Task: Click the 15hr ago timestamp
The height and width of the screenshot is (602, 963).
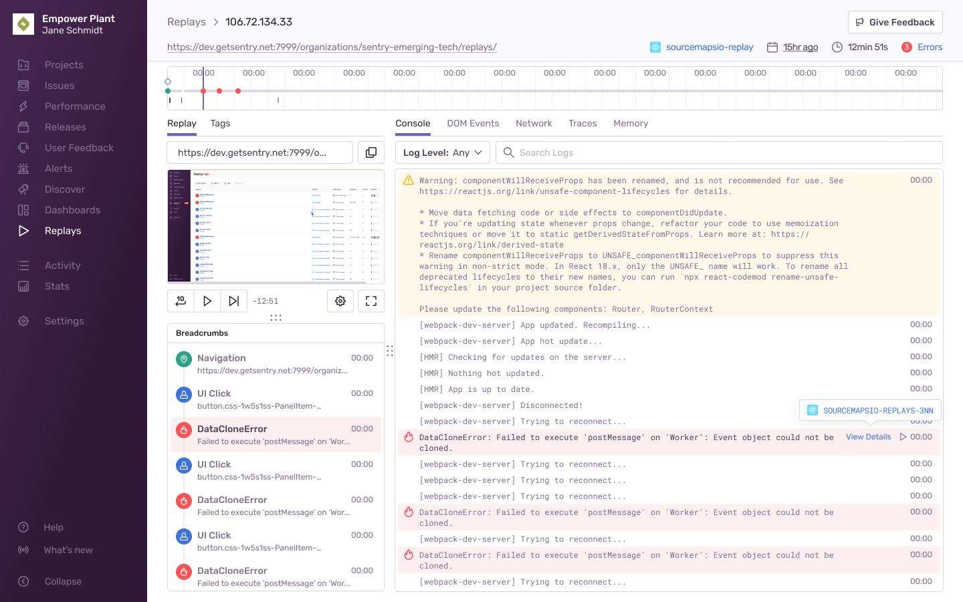Action: pyautogui.click(x=800, y=47)
